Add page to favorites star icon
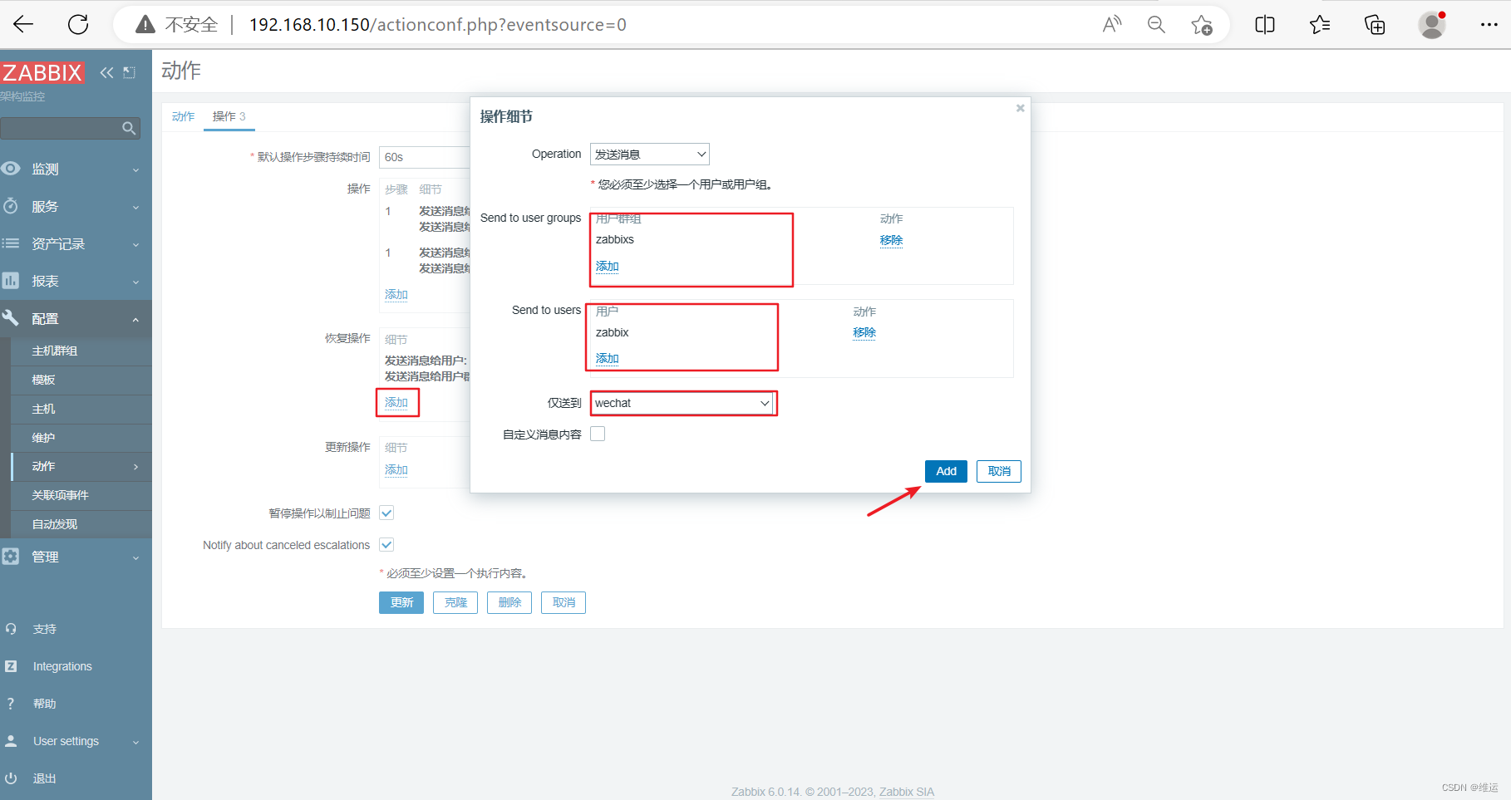The image size is (1511, 800). click(1202, 25)
